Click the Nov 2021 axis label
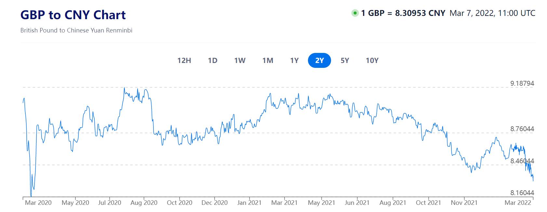Screen dimensions: 547x212 pos(464,203)
